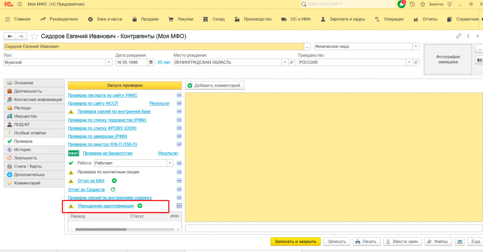Viewport: 483px width, 252px height.
Task: Switch to the Счета / Карты tab
Action: pos(34,166)
